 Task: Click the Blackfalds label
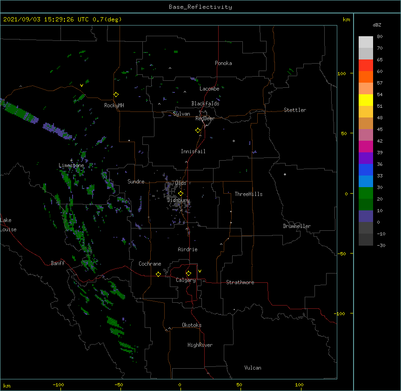(x=205, y=104)
